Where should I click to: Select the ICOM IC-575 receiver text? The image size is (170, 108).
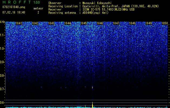tap(108, 9)
